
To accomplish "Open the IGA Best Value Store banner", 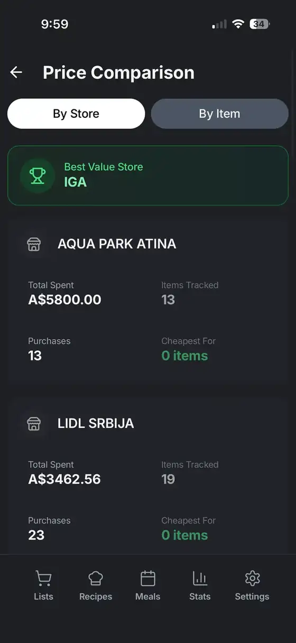I will [148, 175].
